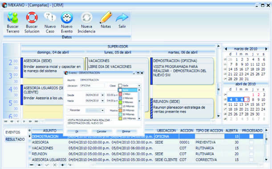272x169 pixels.
Task: Toggle PROCESADO checkbox for ASESORIA USUARIOS row
Action: click(x=251, y=160)
